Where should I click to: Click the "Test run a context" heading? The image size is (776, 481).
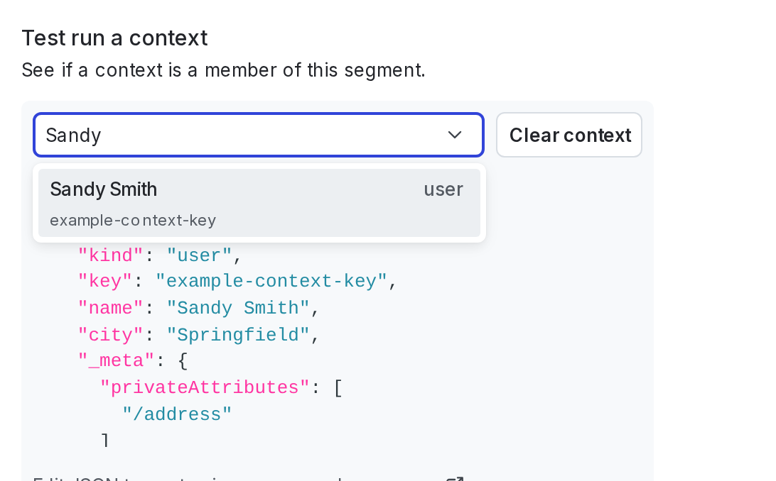(114, 38)
